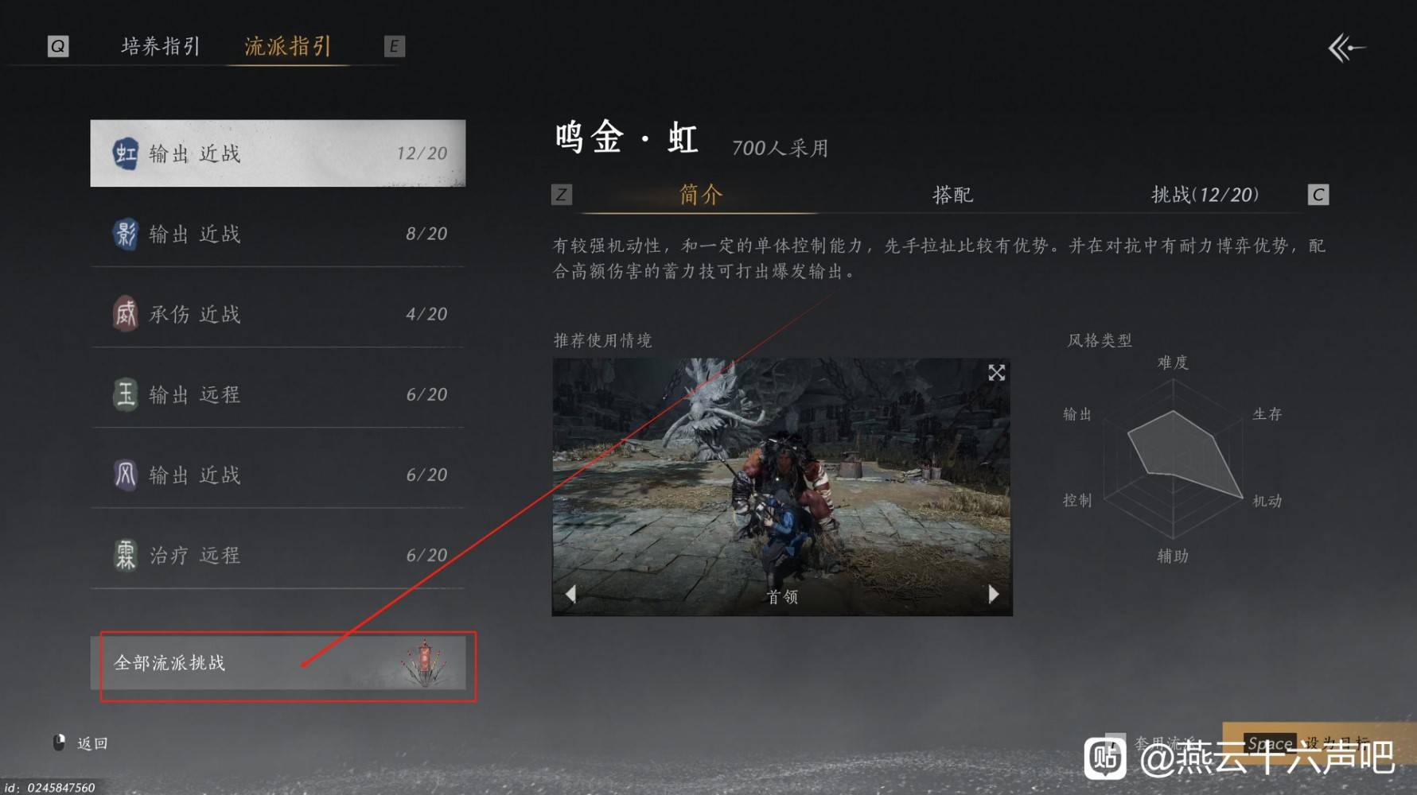Click the Q key switch icon
This screenshot has height=795, width=1417.
(58, 46)
